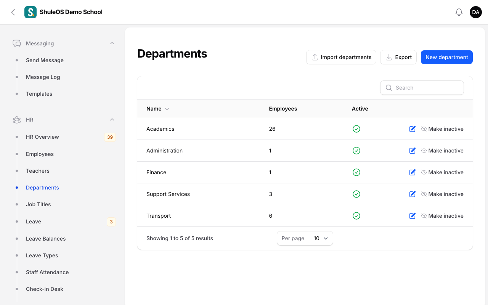Click the Academics active checkmark icon

click(x=356, y=129)
